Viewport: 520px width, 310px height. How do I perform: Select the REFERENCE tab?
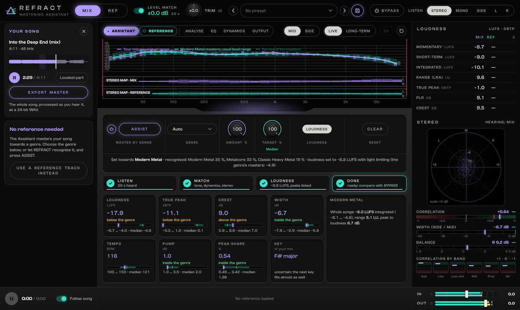[x=158, y=31]
